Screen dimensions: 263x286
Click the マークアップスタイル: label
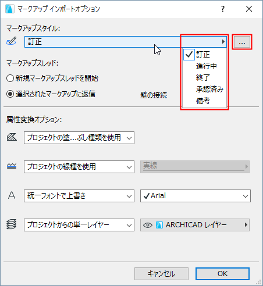(x=33, y=28)
